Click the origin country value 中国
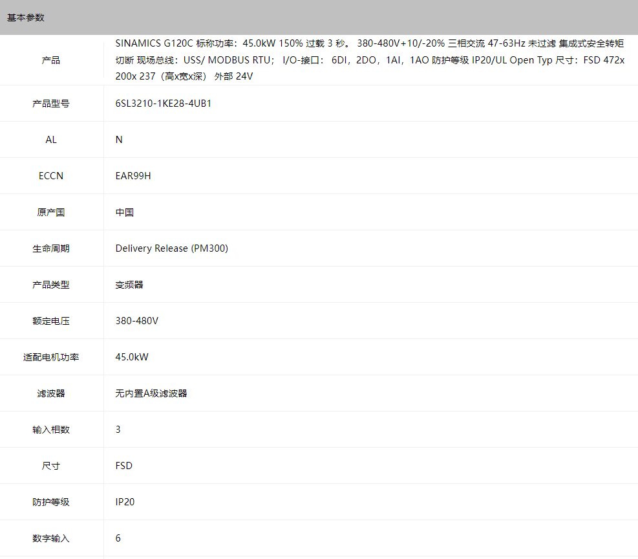The height and width of the screenshot is (559, 638). (x=125, y=212)
